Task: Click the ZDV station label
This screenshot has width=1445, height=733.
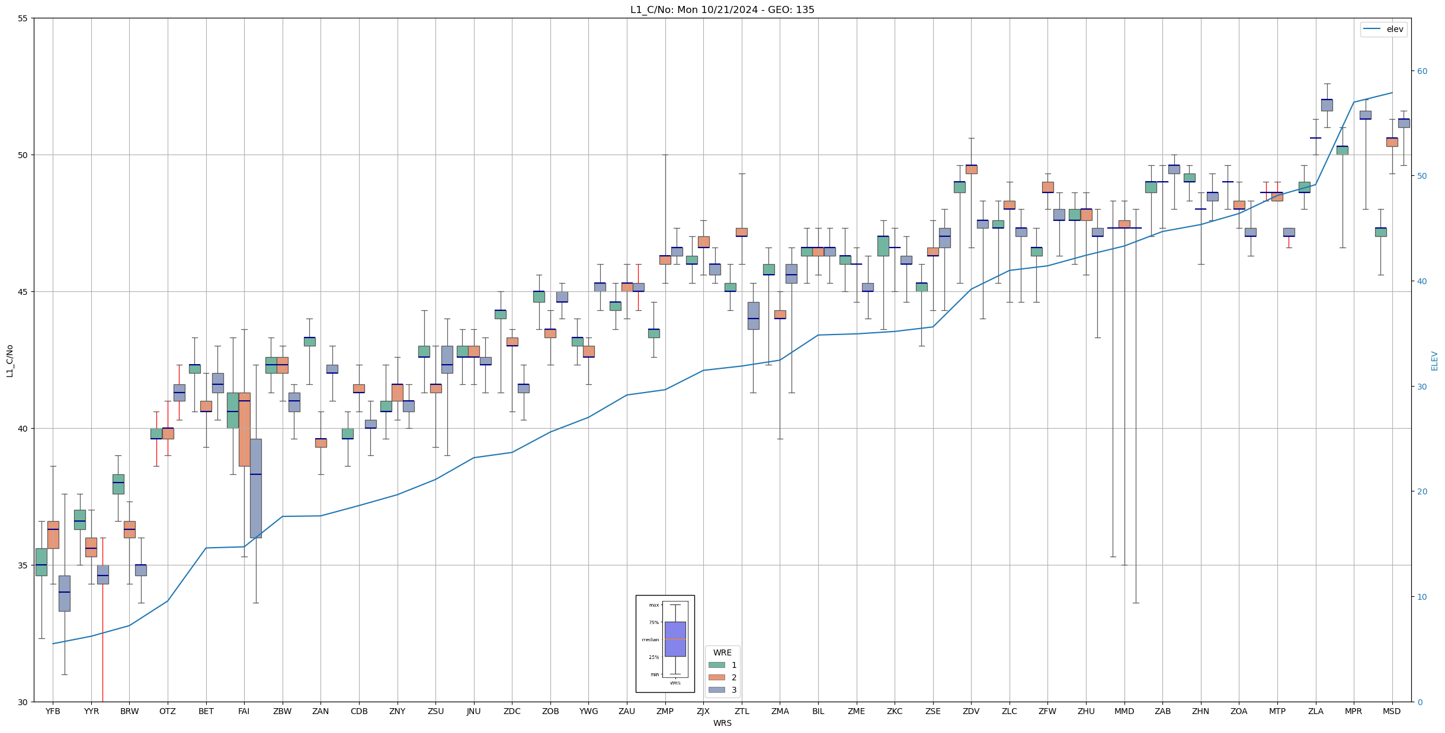Action: point(972,711)
